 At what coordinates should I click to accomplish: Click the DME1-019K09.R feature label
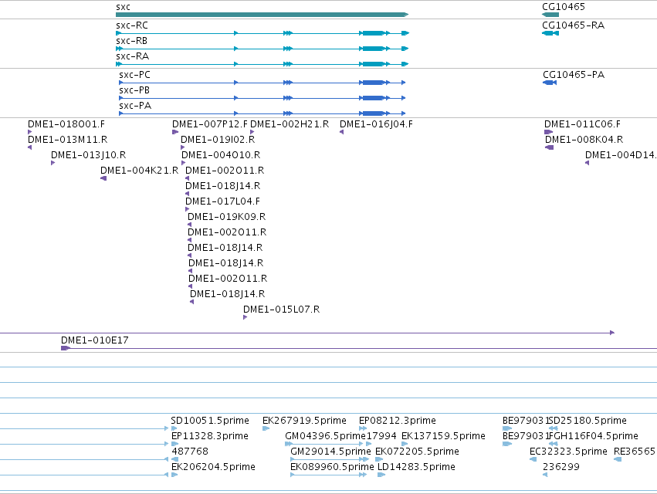(227, 217)
